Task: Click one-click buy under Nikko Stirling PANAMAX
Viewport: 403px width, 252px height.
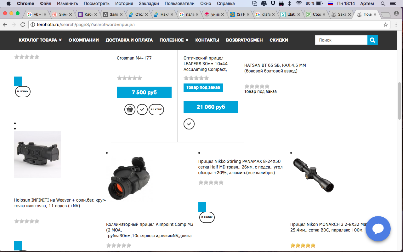Action: [207, 217]
